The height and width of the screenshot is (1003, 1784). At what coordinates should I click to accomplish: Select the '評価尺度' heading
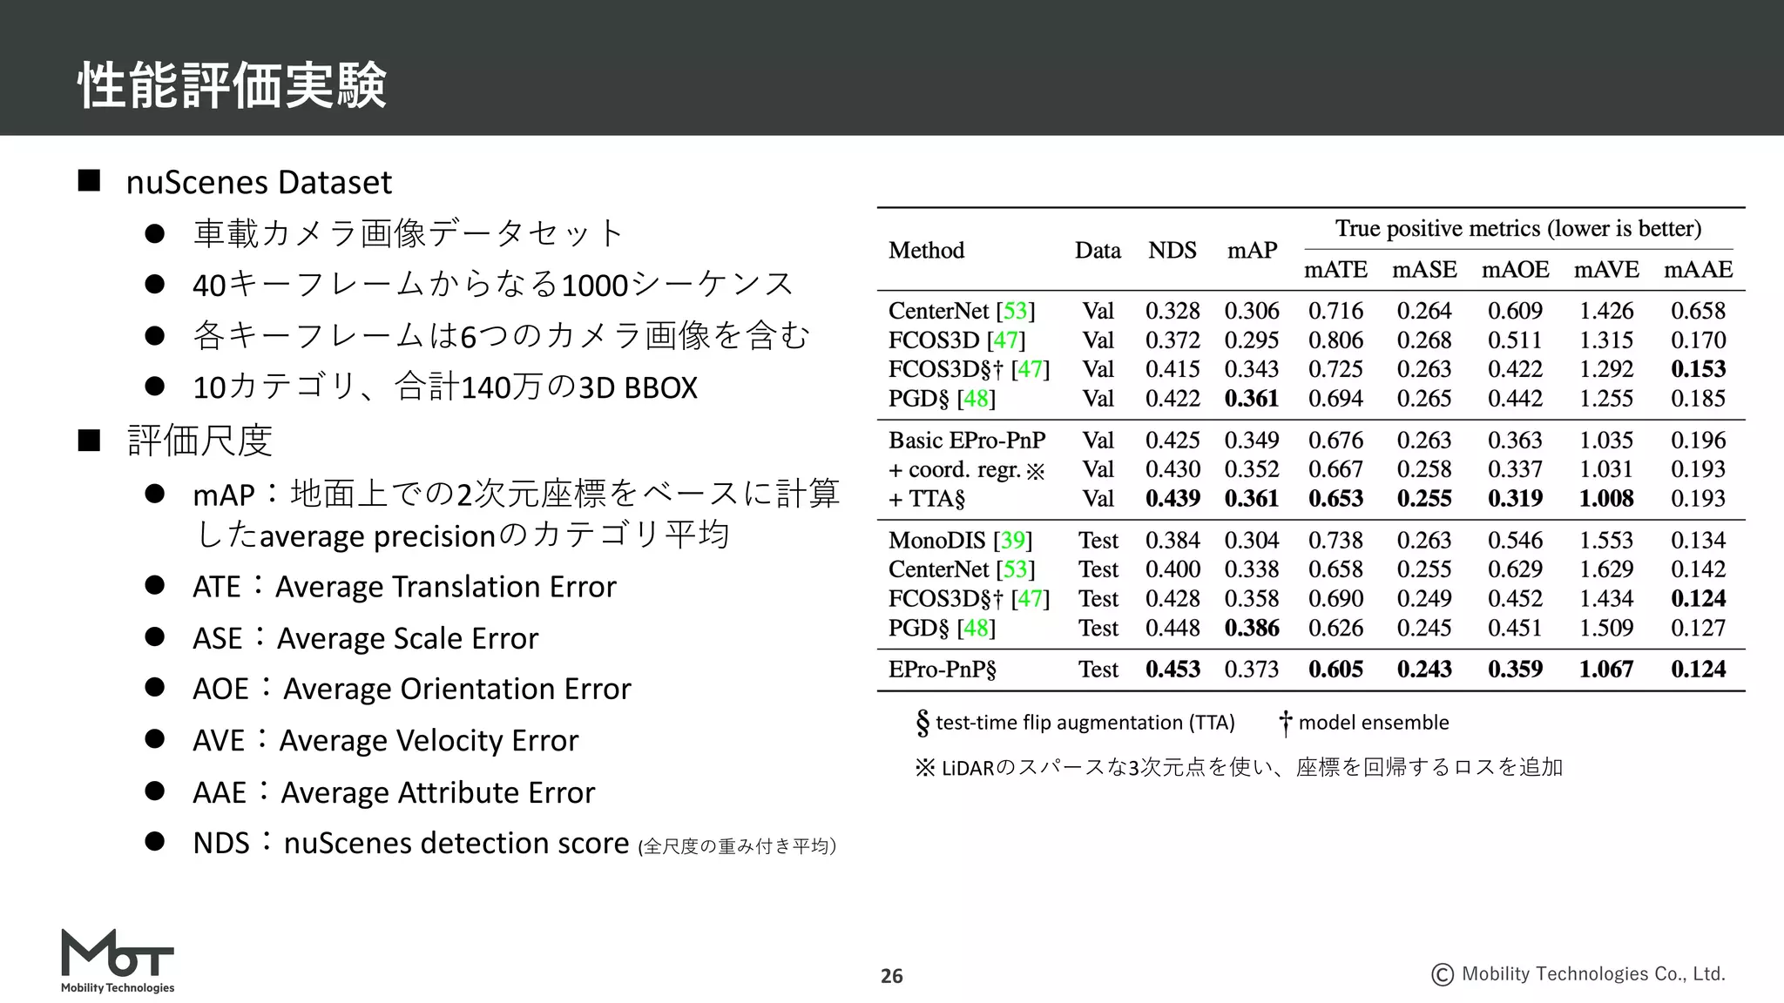tap(199, 440)
